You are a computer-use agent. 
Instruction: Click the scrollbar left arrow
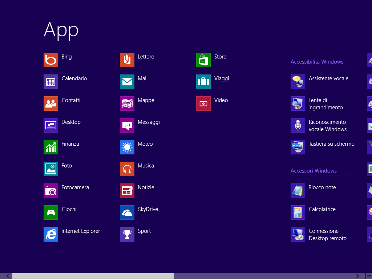[x=8, y=276]
